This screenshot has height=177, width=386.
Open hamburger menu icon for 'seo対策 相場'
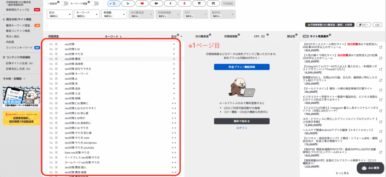pyautogui.click(x=56, y=98)
